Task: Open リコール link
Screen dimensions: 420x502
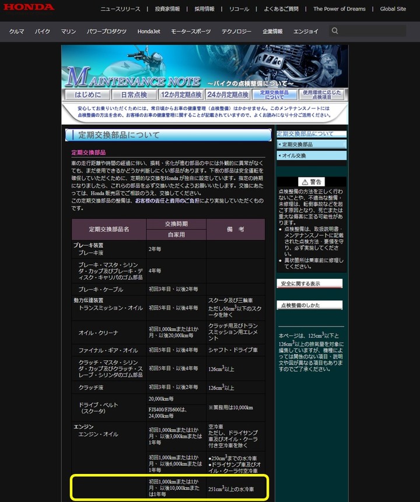Action: [239, 9]
